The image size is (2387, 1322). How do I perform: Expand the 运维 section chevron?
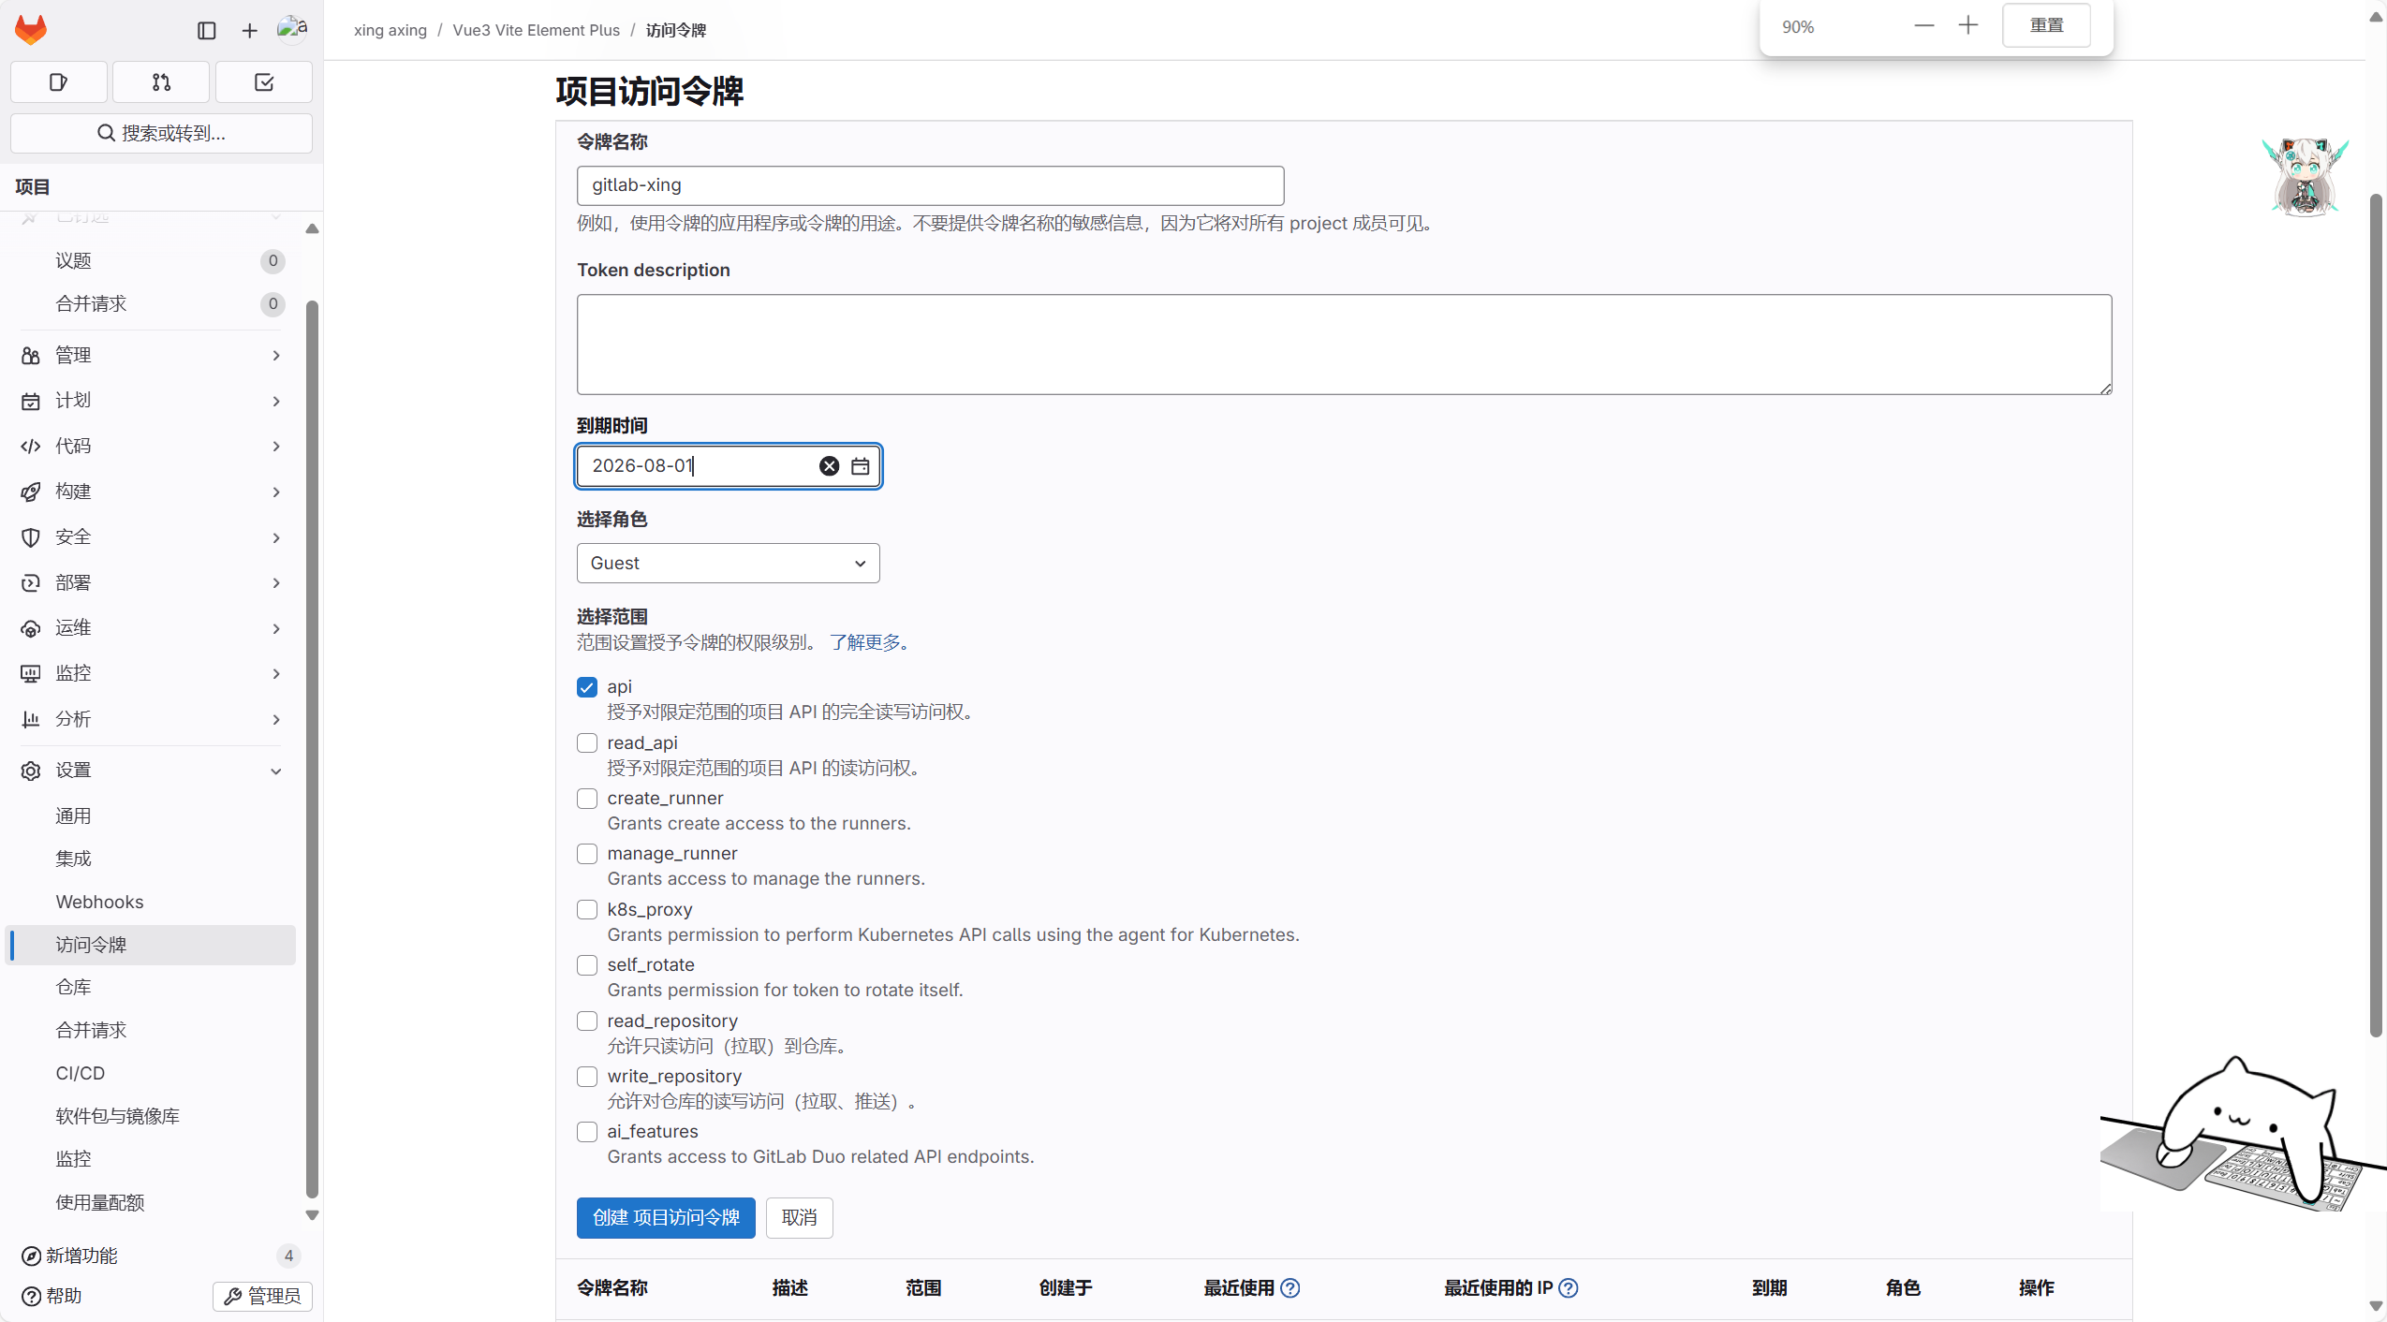coord(276,629)
